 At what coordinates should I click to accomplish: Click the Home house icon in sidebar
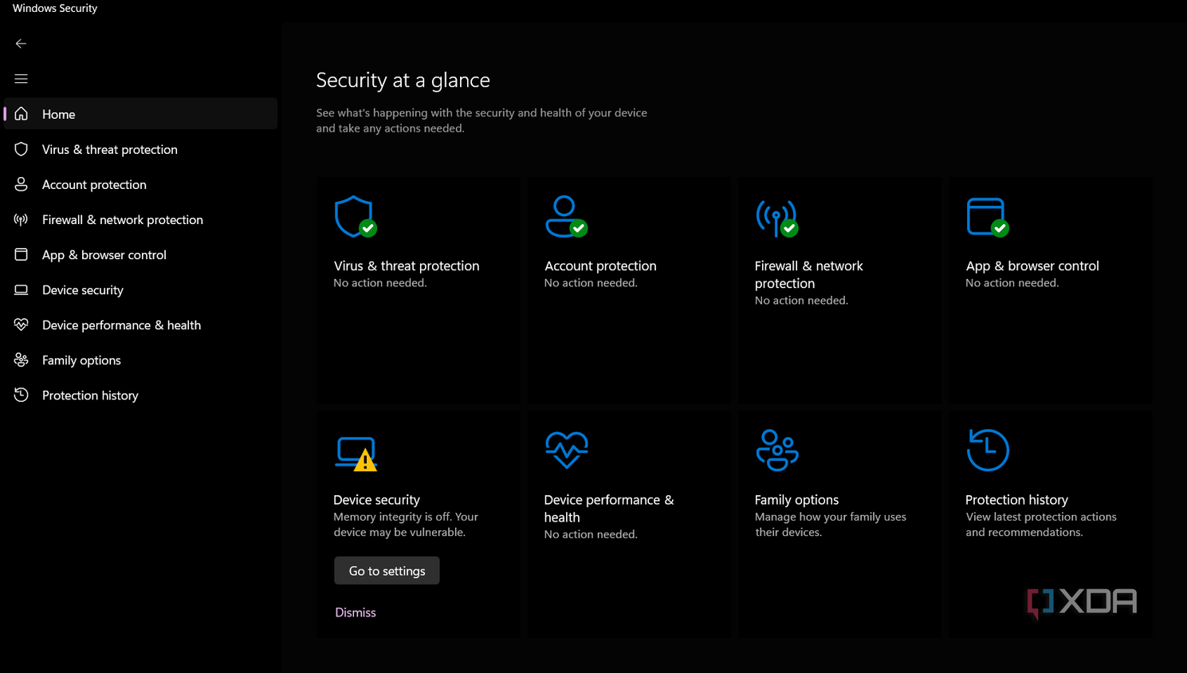(22, 114)
